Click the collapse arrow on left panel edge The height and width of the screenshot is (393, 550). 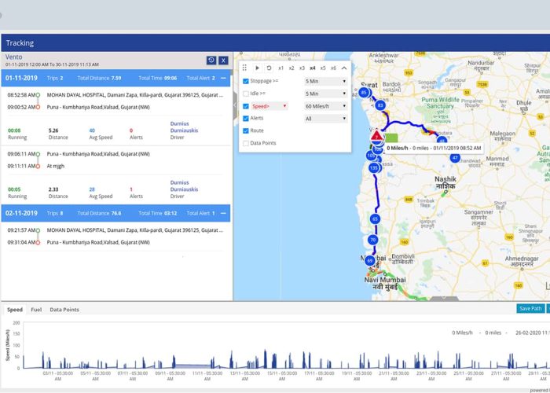point(234,103)
